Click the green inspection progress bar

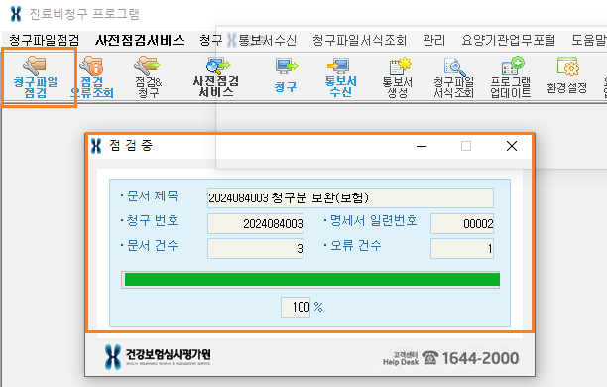pyautogui.click(x=310, y=280)
